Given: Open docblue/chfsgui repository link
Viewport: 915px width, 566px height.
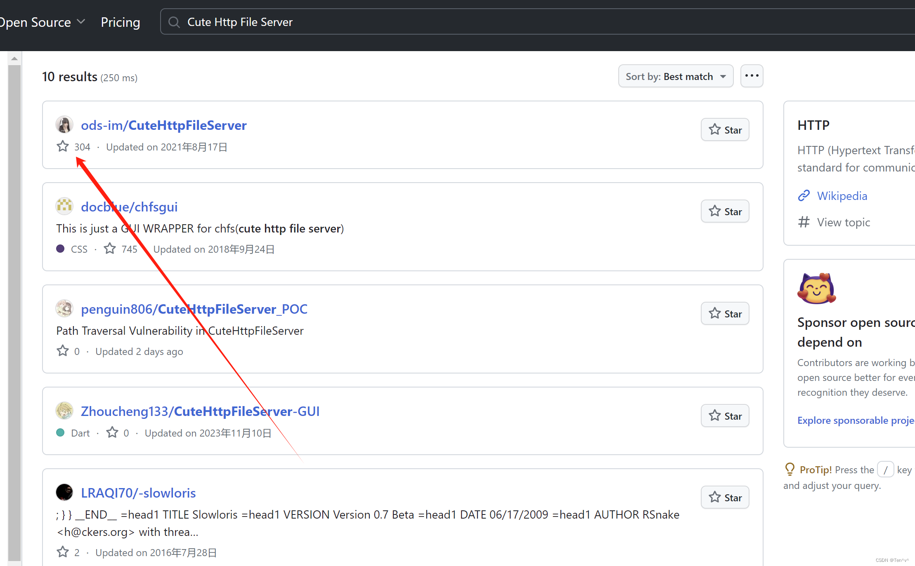Looking at the screenshot, I should 129,207.
